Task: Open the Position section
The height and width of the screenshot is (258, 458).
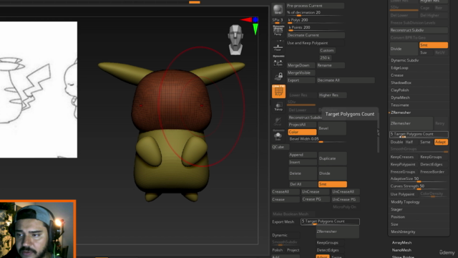Action: click(398, 217)
